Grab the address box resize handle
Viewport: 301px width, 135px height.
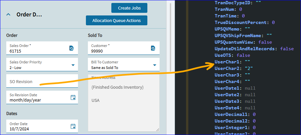[158, 130]
